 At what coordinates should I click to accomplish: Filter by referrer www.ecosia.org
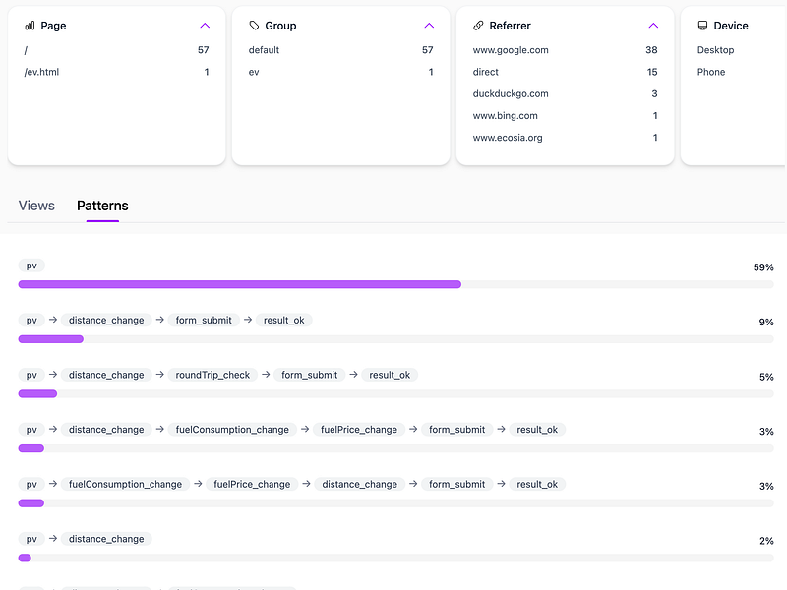click(x=565, y=138)
